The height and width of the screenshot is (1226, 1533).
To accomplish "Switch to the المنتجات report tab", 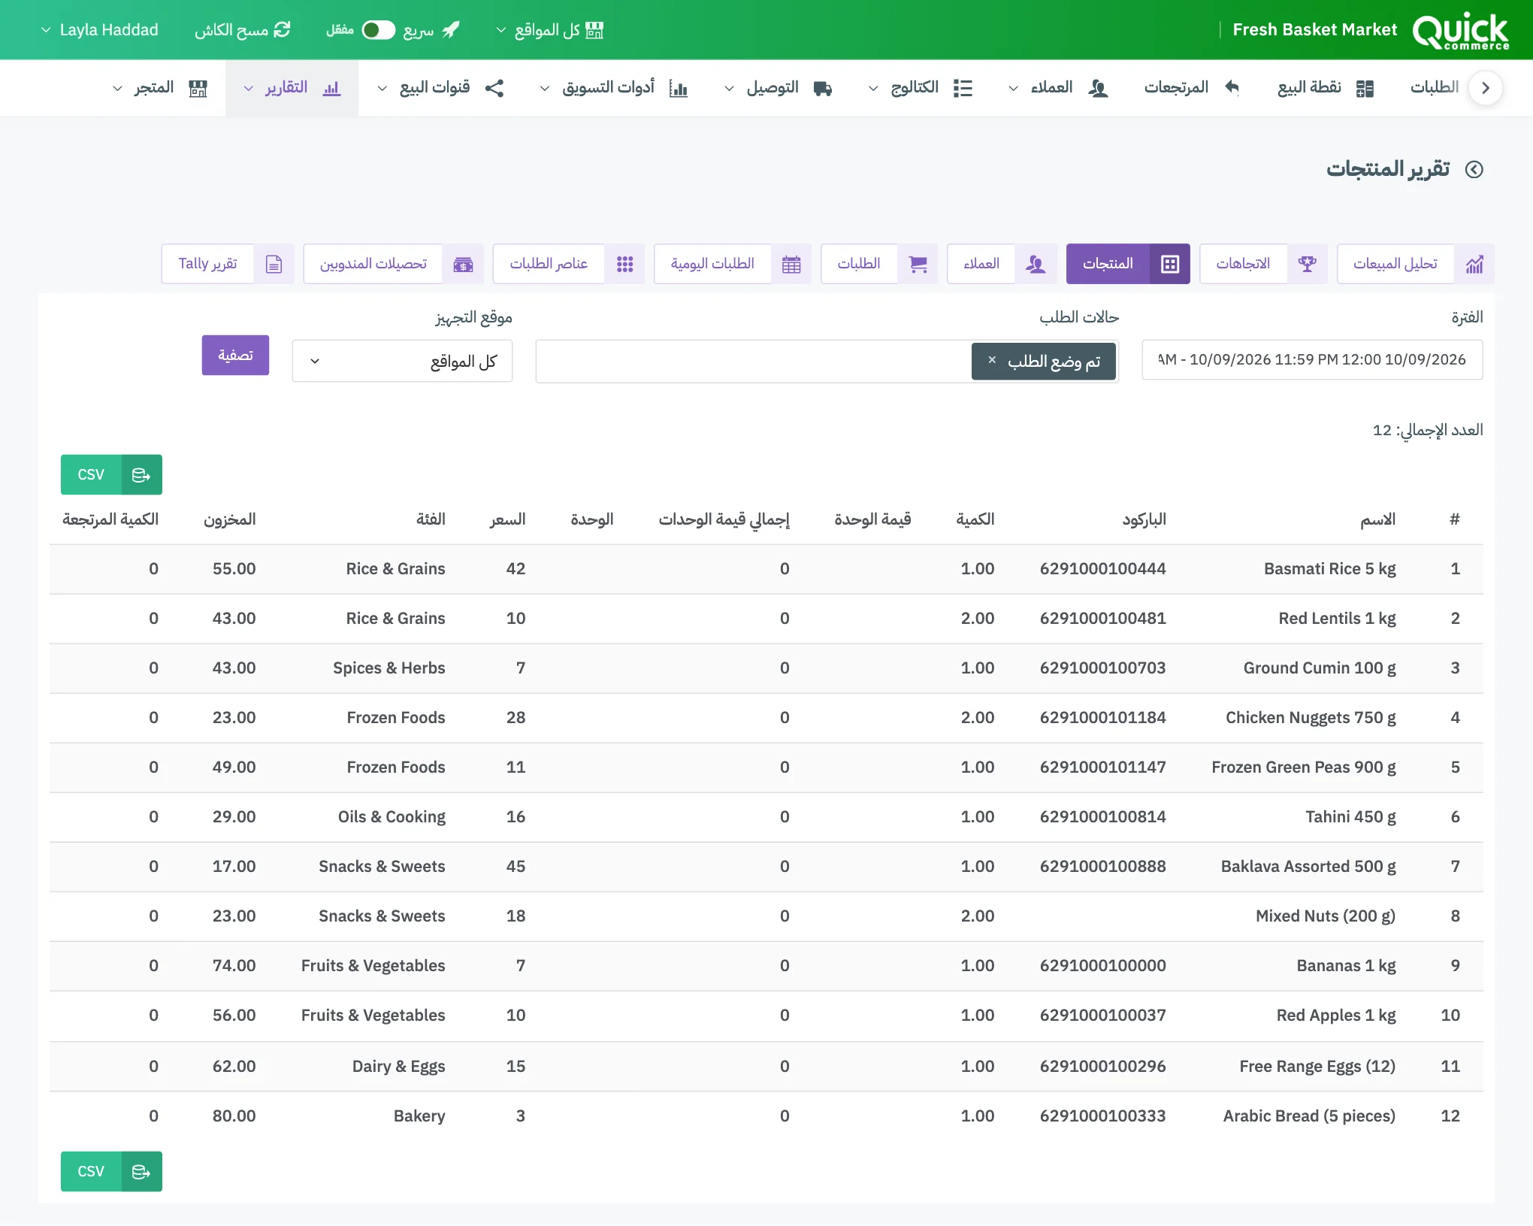I will pos(1127,264).
